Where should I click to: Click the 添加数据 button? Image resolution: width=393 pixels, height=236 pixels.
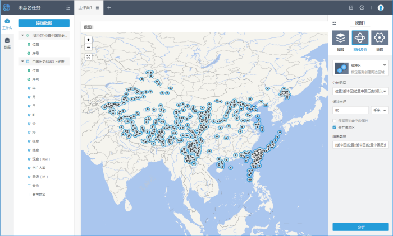[44, 23]
